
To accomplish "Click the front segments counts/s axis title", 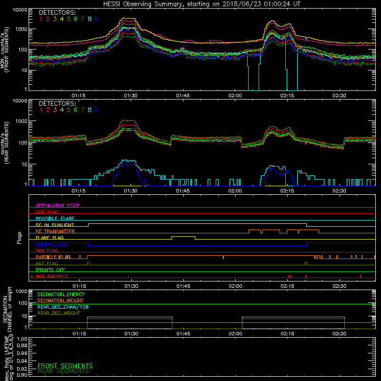I will [5, 50].
